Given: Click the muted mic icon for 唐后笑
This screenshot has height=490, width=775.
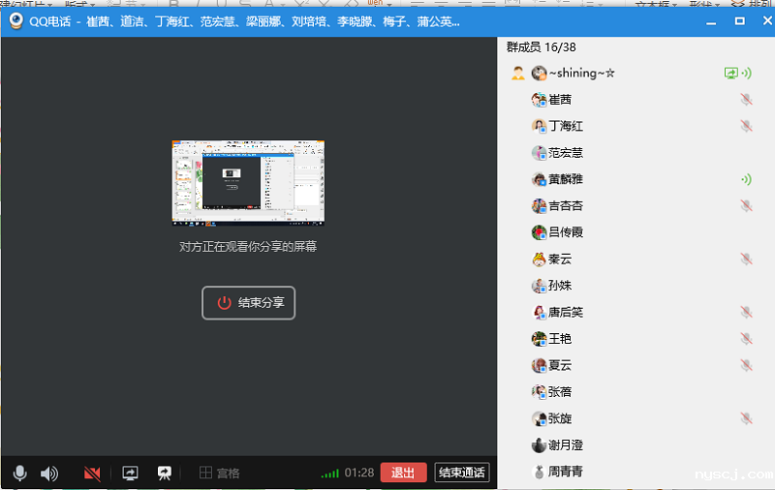Looking at the screenshot, I should [746, 312].
